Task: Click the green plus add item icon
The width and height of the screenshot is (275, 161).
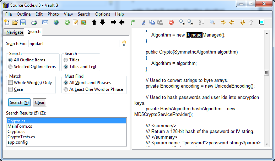Action: click(67, 22)
